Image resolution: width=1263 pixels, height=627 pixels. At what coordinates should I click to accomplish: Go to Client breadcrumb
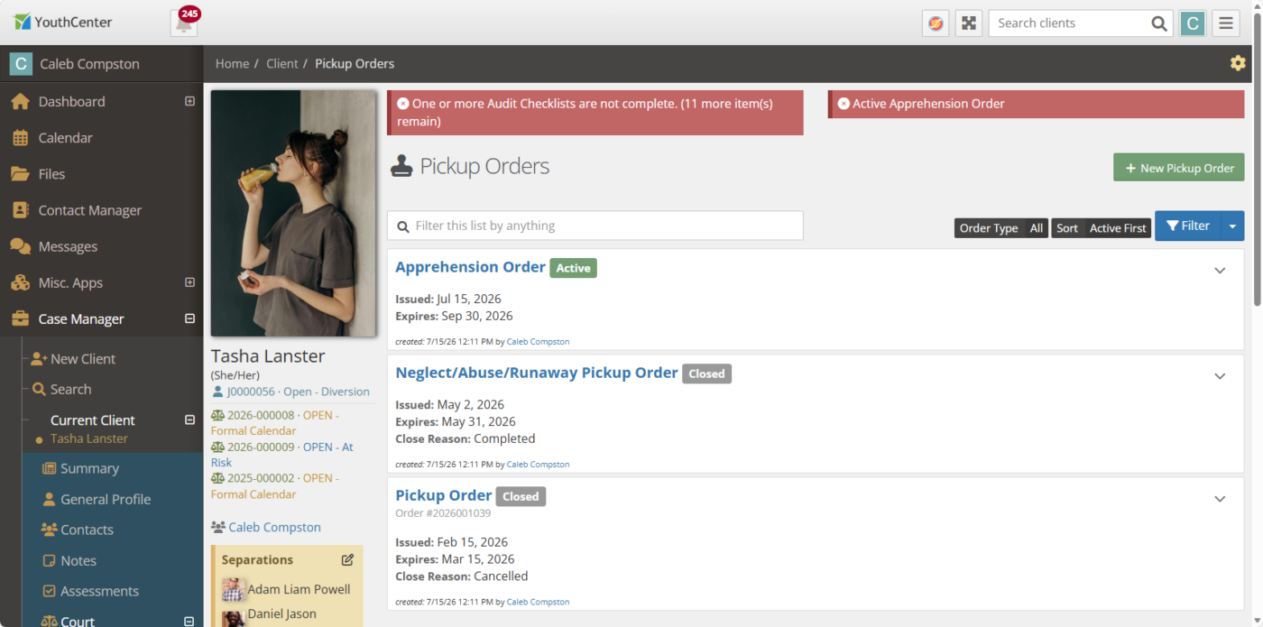[x=281, y=63]
